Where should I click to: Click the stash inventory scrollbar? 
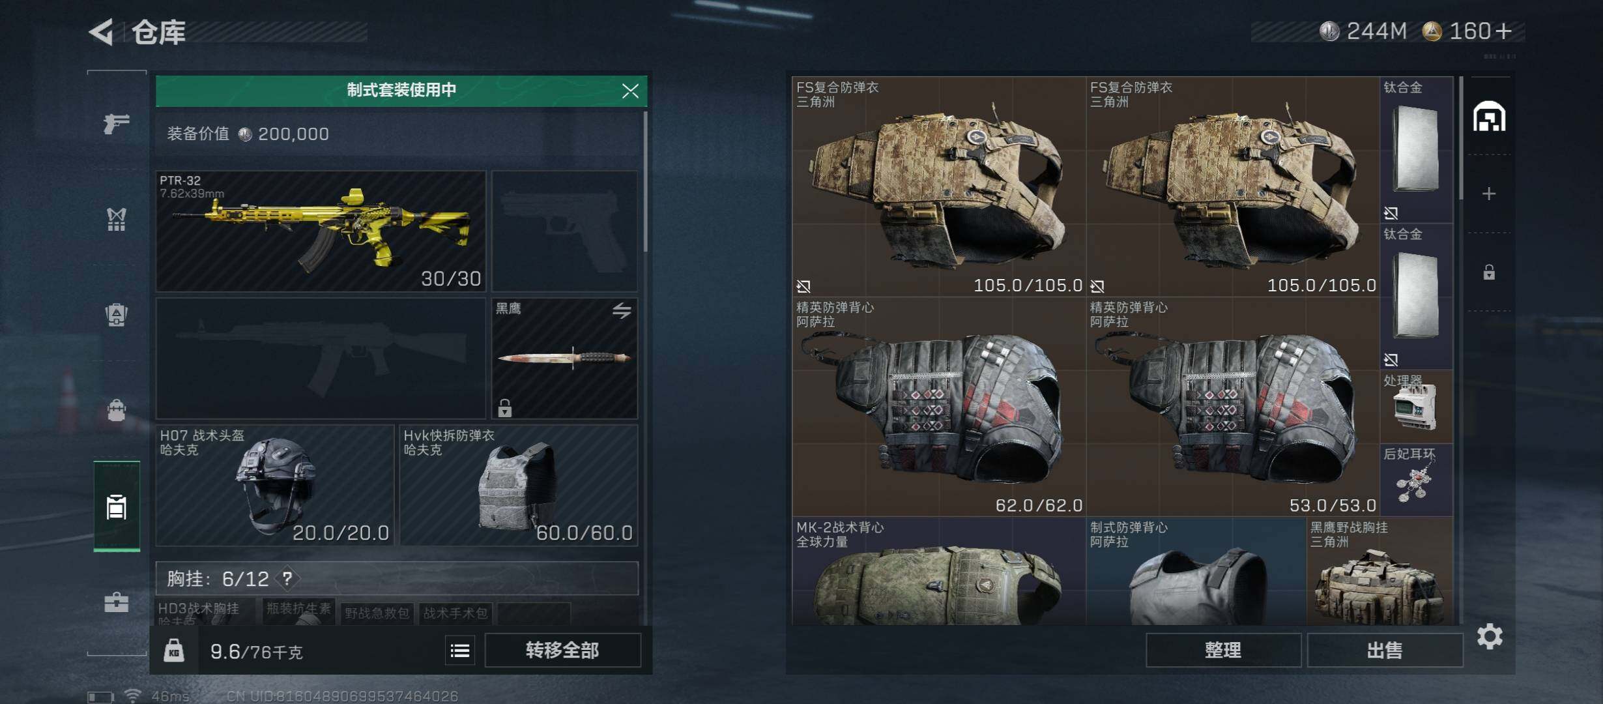click(1462, 138)
